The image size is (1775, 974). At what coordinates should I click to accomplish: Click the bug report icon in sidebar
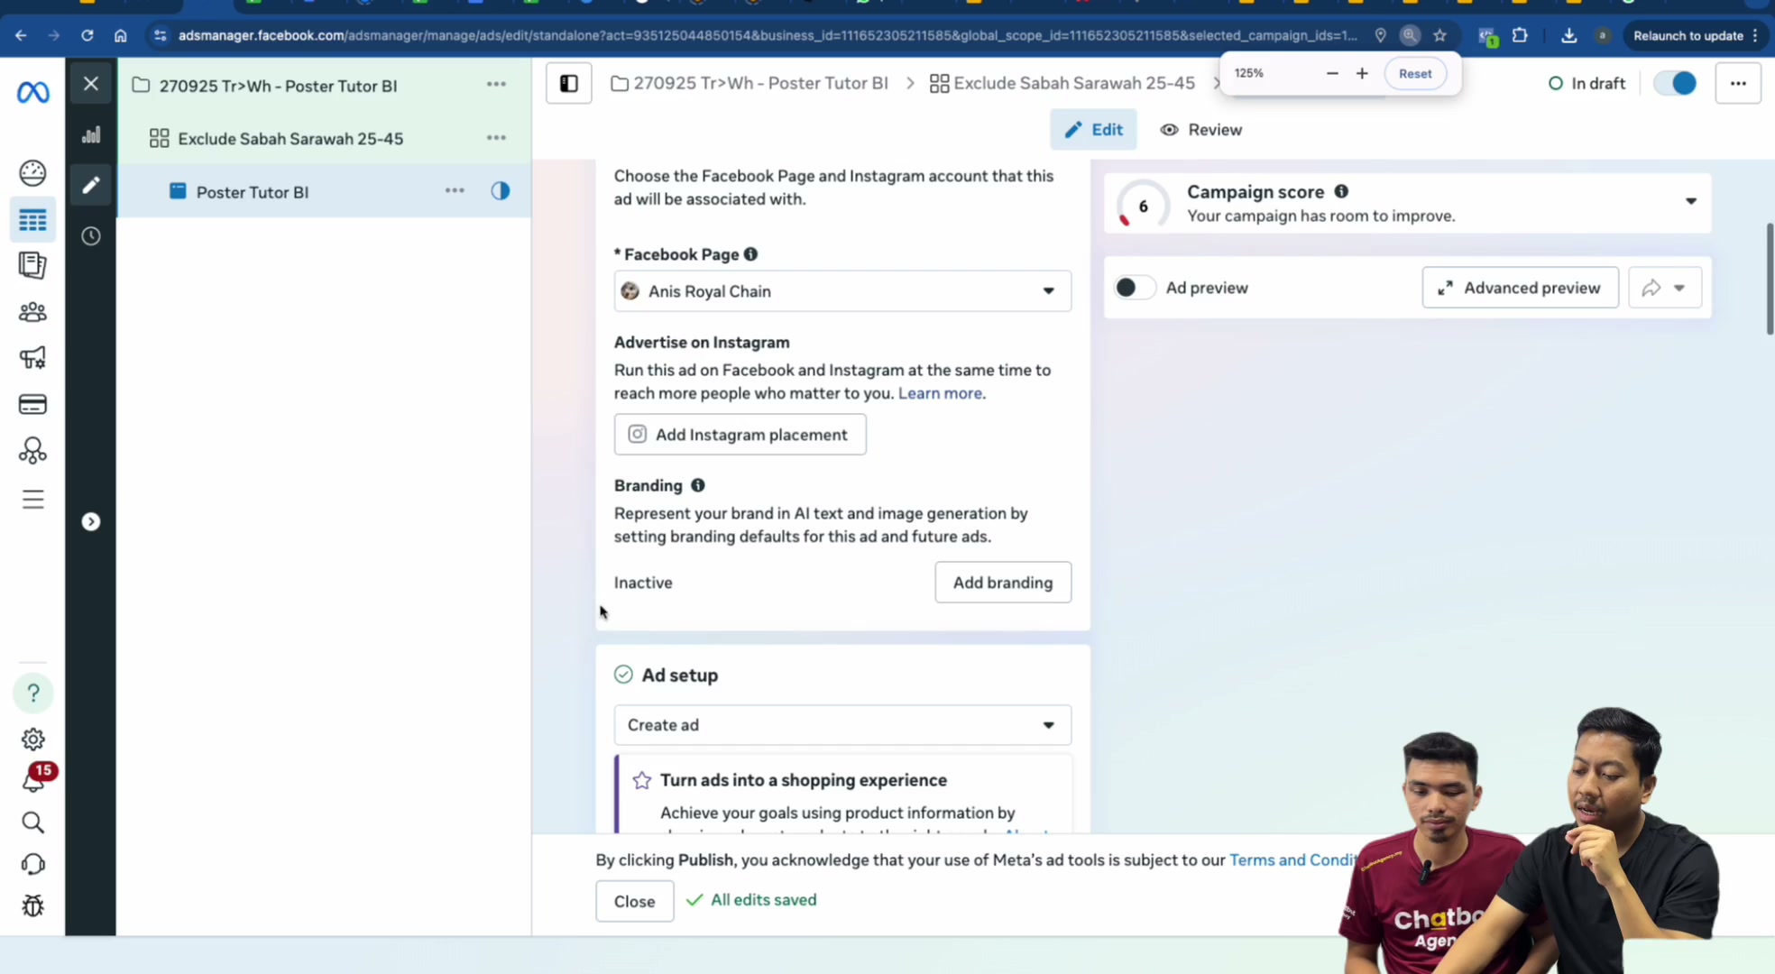(33, 905)
